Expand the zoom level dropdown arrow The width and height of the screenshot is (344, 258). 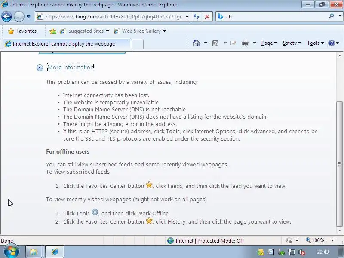pyautogui.click(x=332, y=240)
